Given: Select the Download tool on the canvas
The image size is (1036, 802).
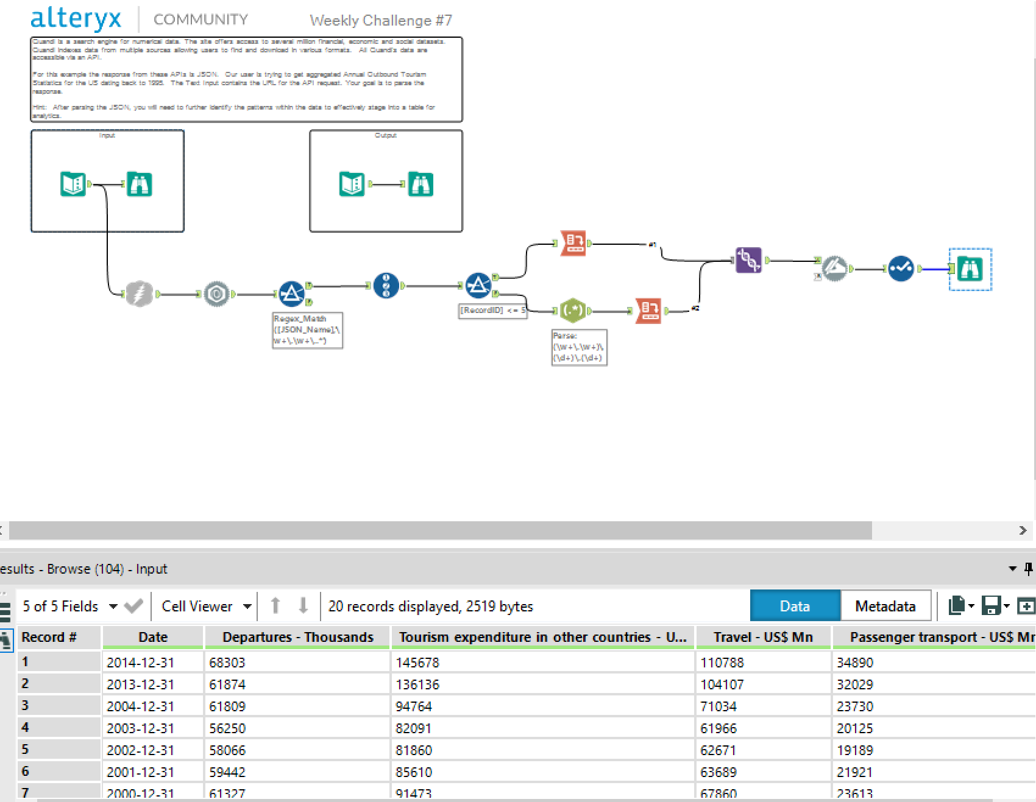Looking at the screenshot, I should [x=139, y=294].
